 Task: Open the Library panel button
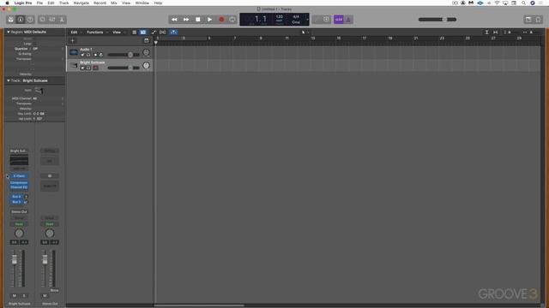click(x=11, y=20)
